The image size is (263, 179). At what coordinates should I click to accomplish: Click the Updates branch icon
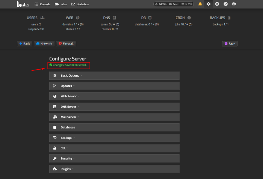pyautogui.click(x=54, y=86)
